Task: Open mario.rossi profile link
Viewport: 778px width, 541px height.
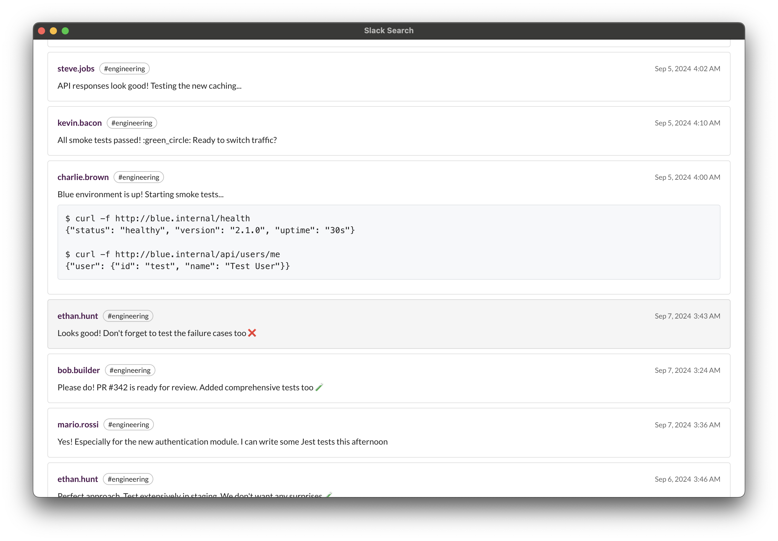Action: 78,424
